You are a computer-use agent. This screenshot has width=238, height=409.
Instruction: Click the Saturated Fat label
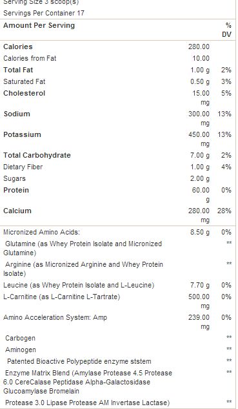tap(25, 81)
